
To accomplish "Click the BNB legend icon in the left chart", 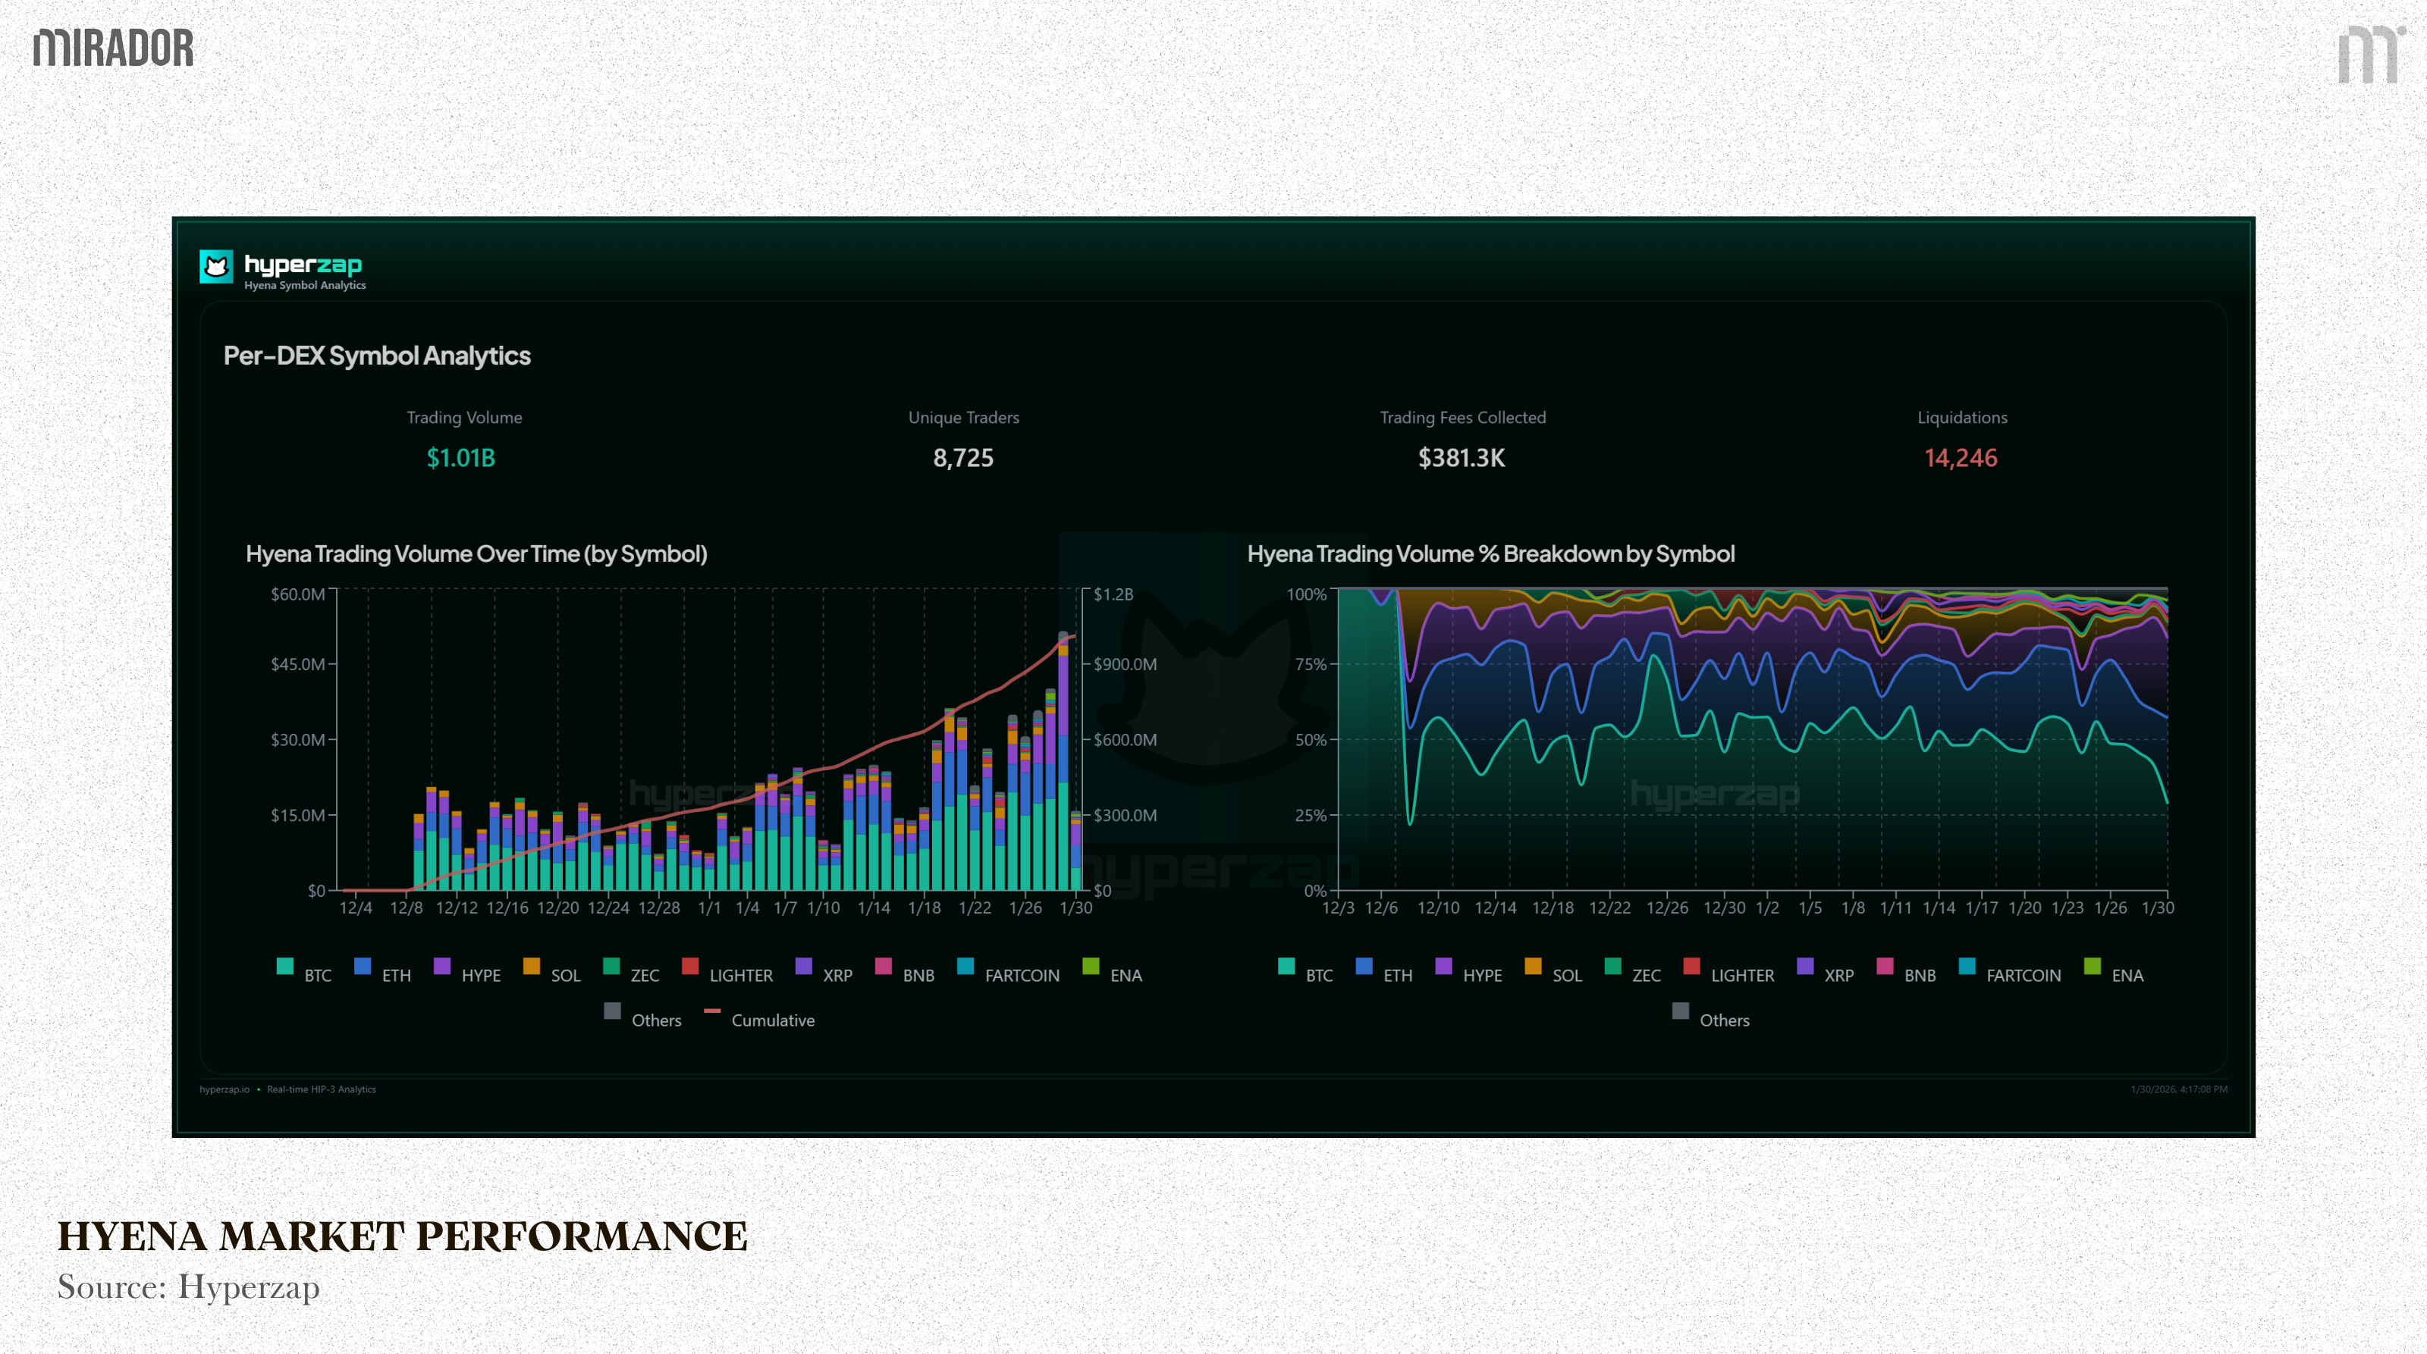I will (883, 967).
